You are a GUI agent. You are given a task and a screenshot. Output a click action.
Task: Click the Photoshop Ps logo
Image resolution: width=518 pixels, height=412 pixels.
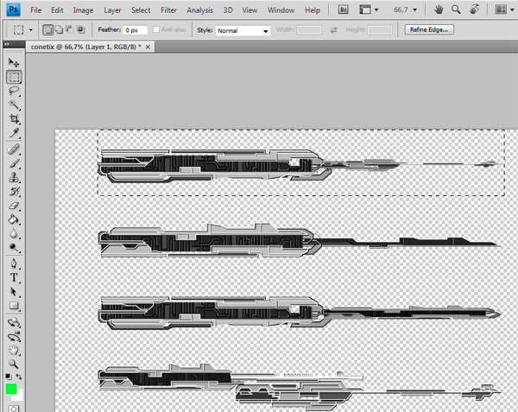coord(14,10)
